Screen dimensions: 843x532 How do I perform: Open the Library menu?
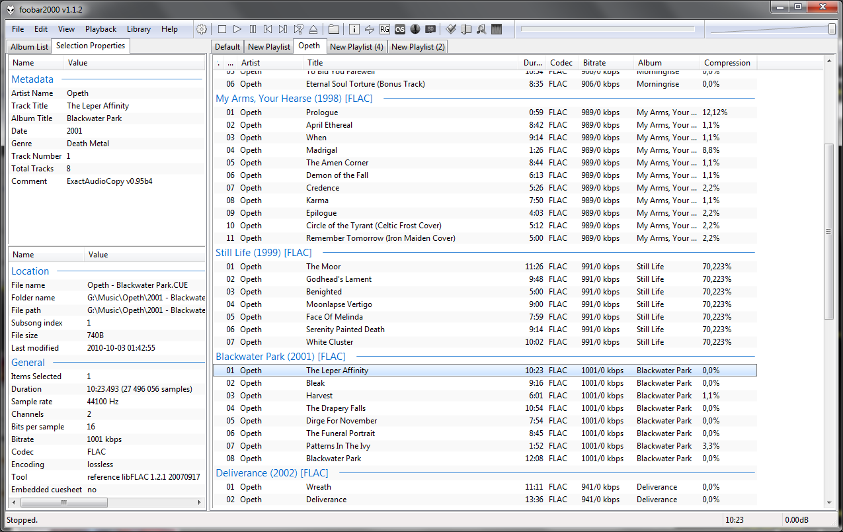[139, 29]
